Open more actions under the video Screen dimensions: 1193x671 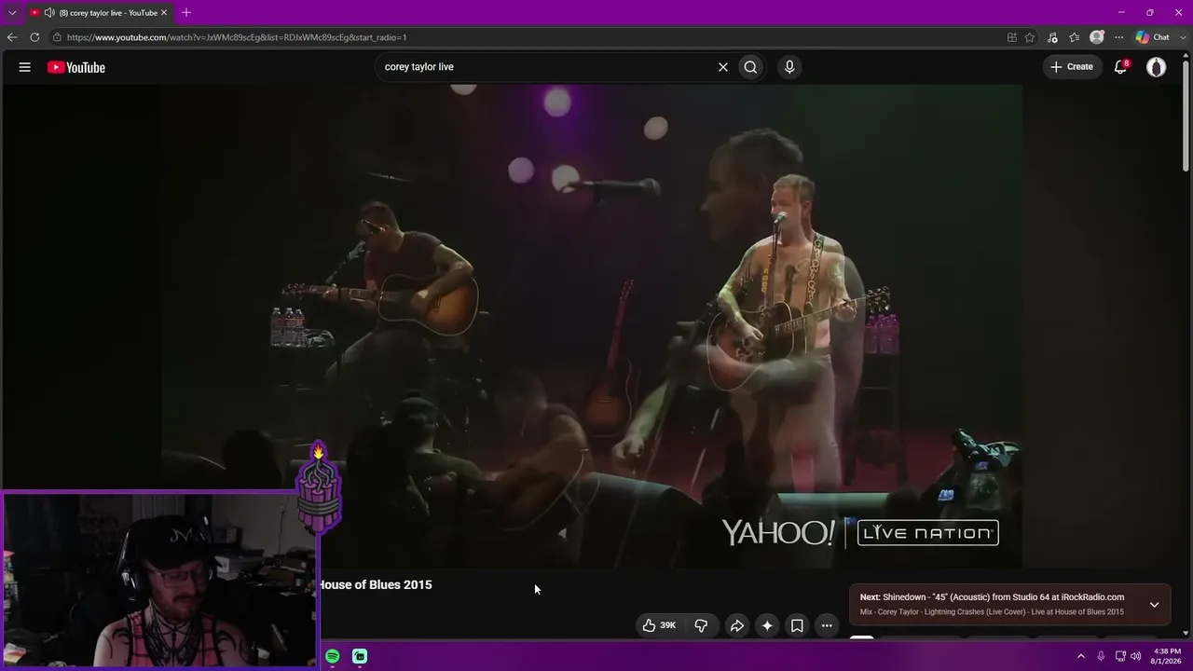tap(827, 625)
